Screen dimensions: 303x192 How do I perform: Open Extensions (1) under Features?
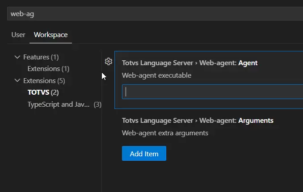click(48, 69)
